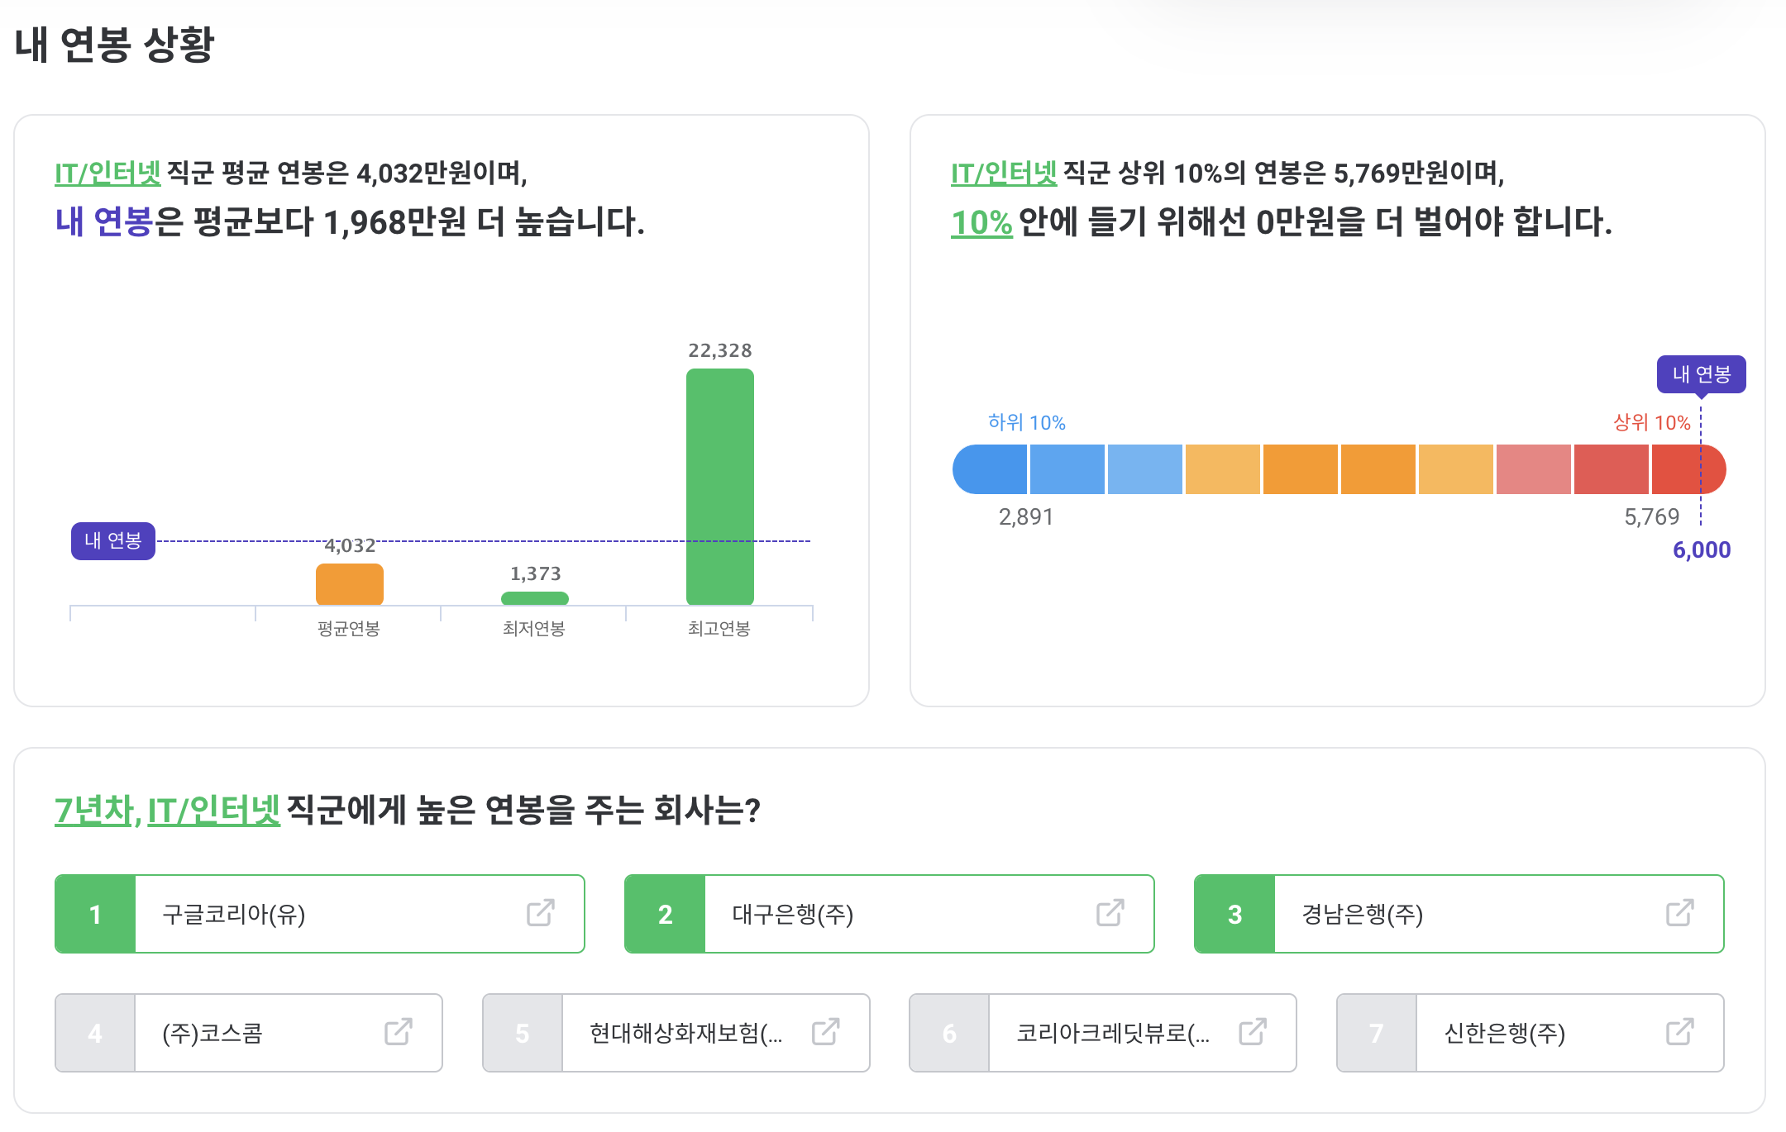
Task: Open (주)코스콤 external link icon
Action: coord(399,1032)
